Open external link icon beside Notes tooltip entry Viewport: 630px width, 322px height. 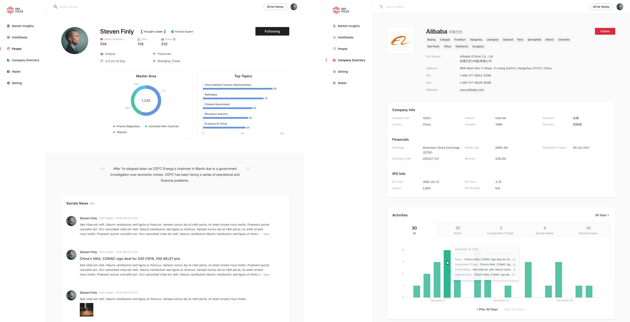click(514, 259)
